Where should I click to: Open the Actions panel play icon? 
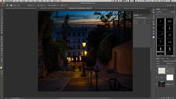[153, 12]
